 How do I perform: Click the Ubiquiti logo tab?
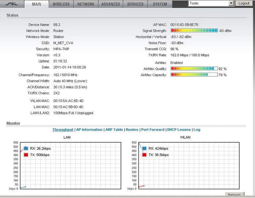point(12,4)
